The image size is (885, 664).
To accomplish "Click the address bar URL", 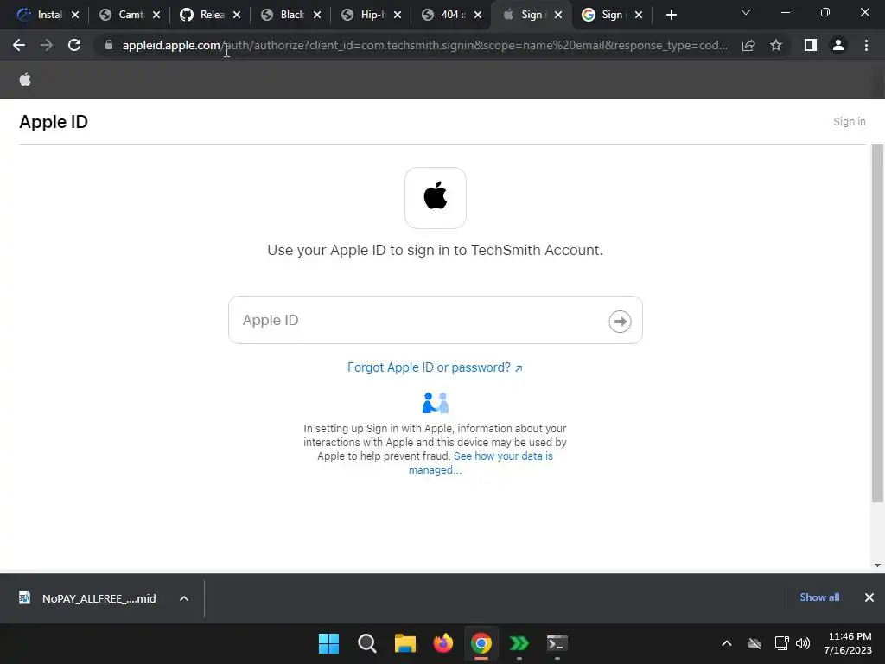I will [x=424, y=45].
